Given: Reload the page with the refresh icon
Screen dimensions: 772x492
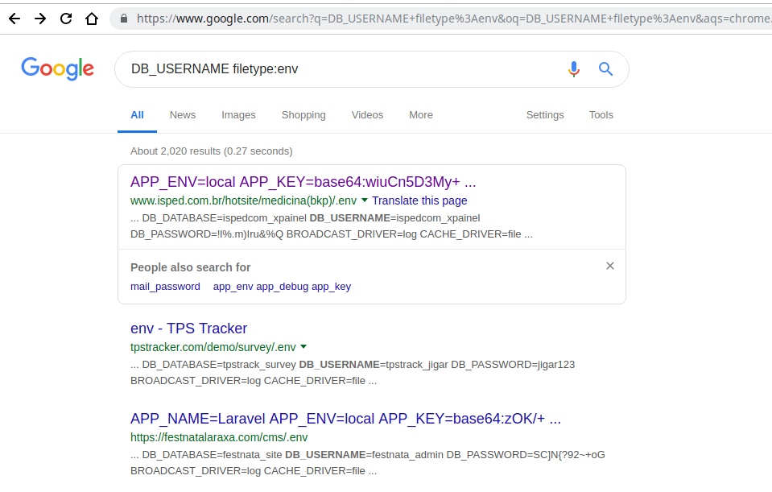Looking at the screenshot, I should [66, 19].
